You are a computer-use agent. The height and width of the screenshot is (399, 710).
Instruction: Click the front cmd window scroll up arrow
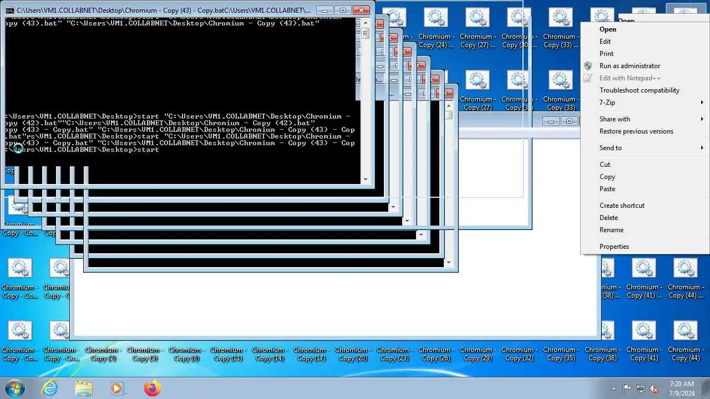coord(365,22)
